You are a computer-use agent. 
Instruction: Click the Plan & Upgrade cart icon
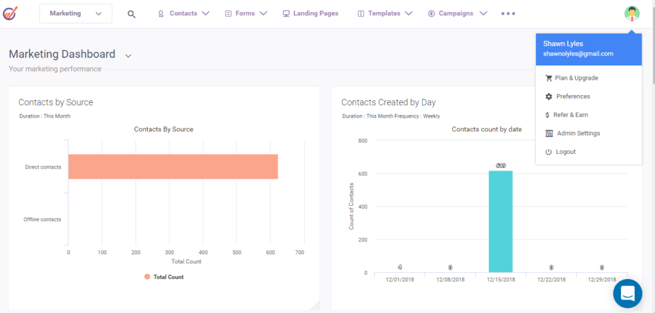click(548, 78)
